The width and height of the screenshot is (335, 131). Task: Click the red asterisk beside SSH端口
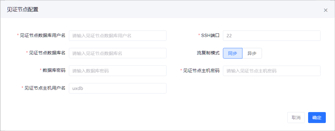tap(199, 35)
